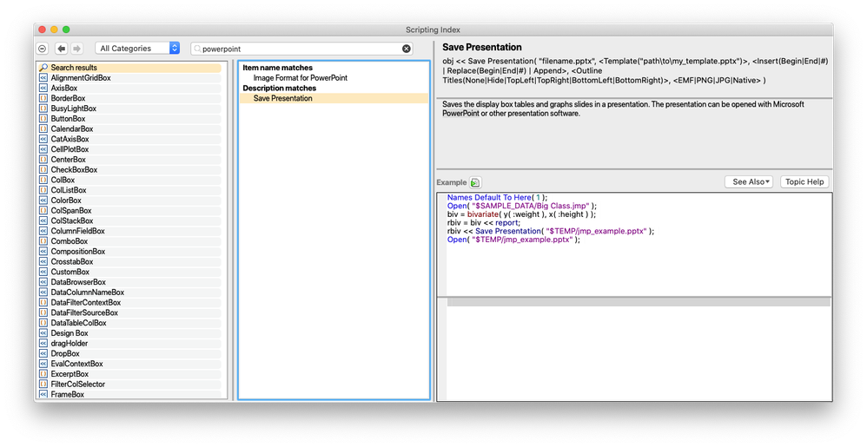Click the collapse minus icon in toolbar
Viewport: 867px width, 447px height.
43,49
